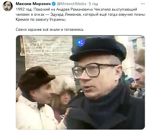The image size is (146, 131).
Task: Click the blue sparkle icon on the image
Action: (x=80, y=42)
